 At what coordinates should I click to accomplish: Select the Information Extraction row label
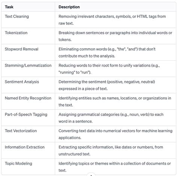pyautogui.click(x=24, y=147)
